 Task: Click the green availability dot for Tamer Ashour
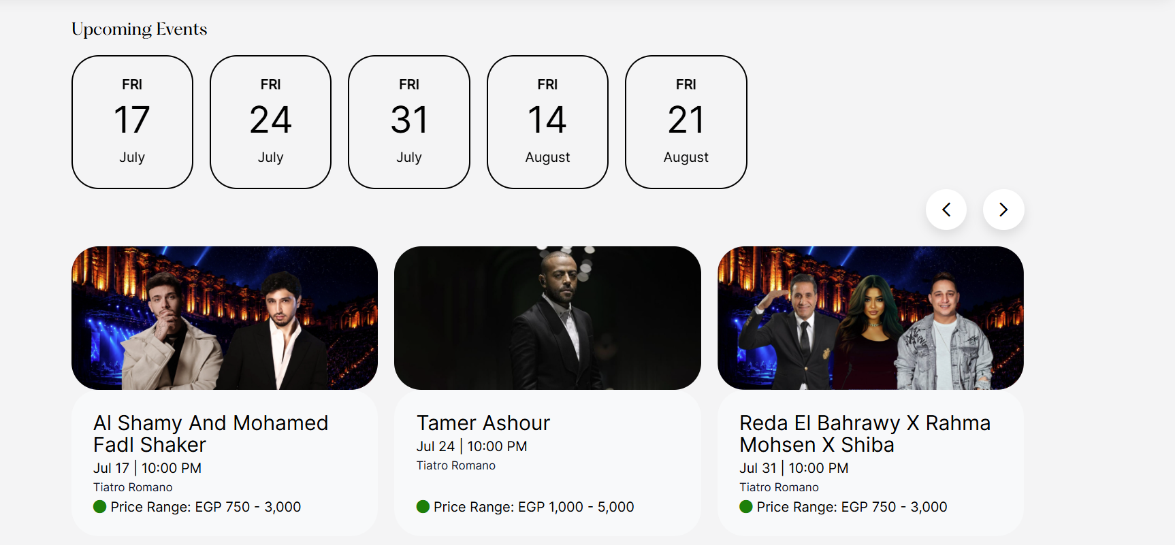click(x=423, y=506)
